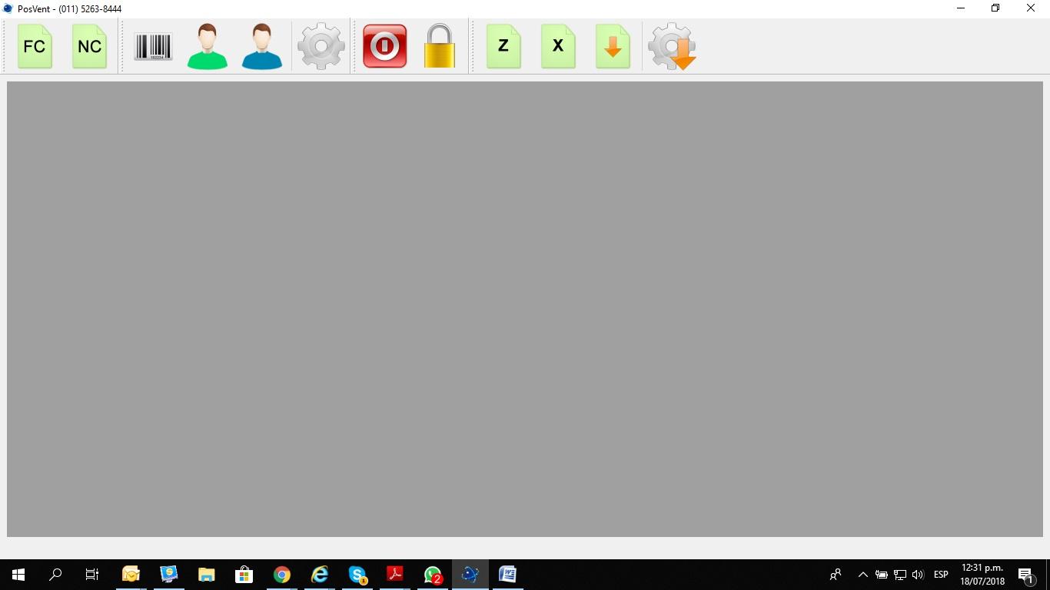Run the Z report icon
The image size is (1050, 590).
tap(503, 47)
